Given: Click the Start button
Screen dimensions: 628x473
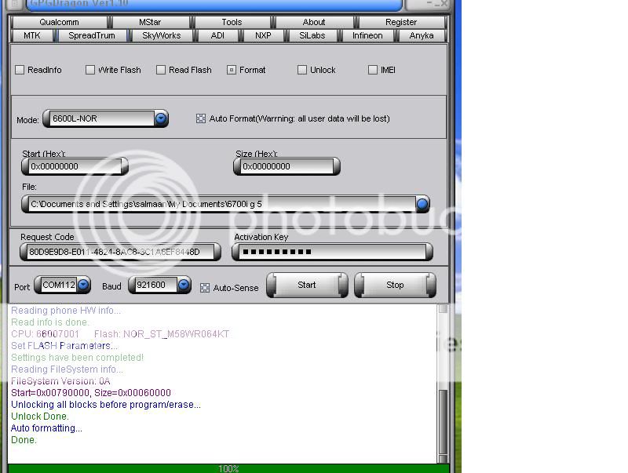Looking at the screenshot, I should click(307, 285).
